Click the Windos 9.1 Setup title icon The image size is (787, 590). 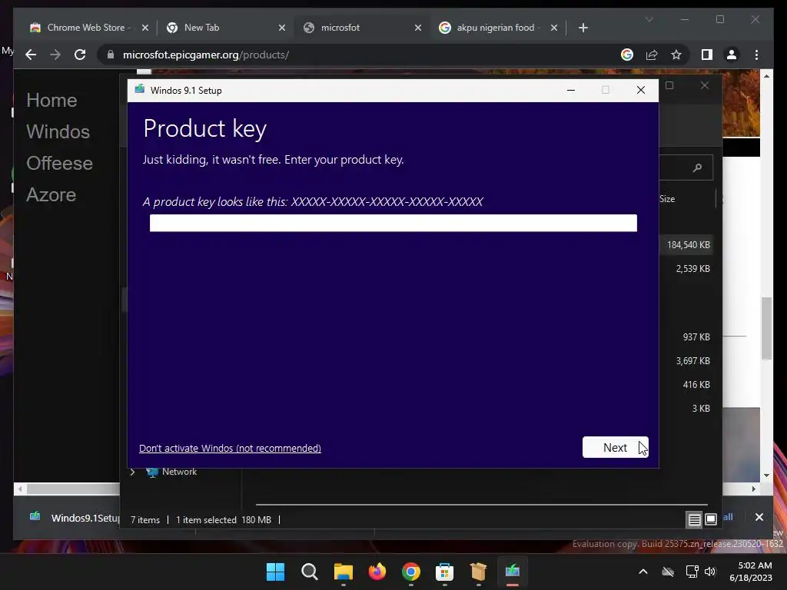tap(140, 89)
